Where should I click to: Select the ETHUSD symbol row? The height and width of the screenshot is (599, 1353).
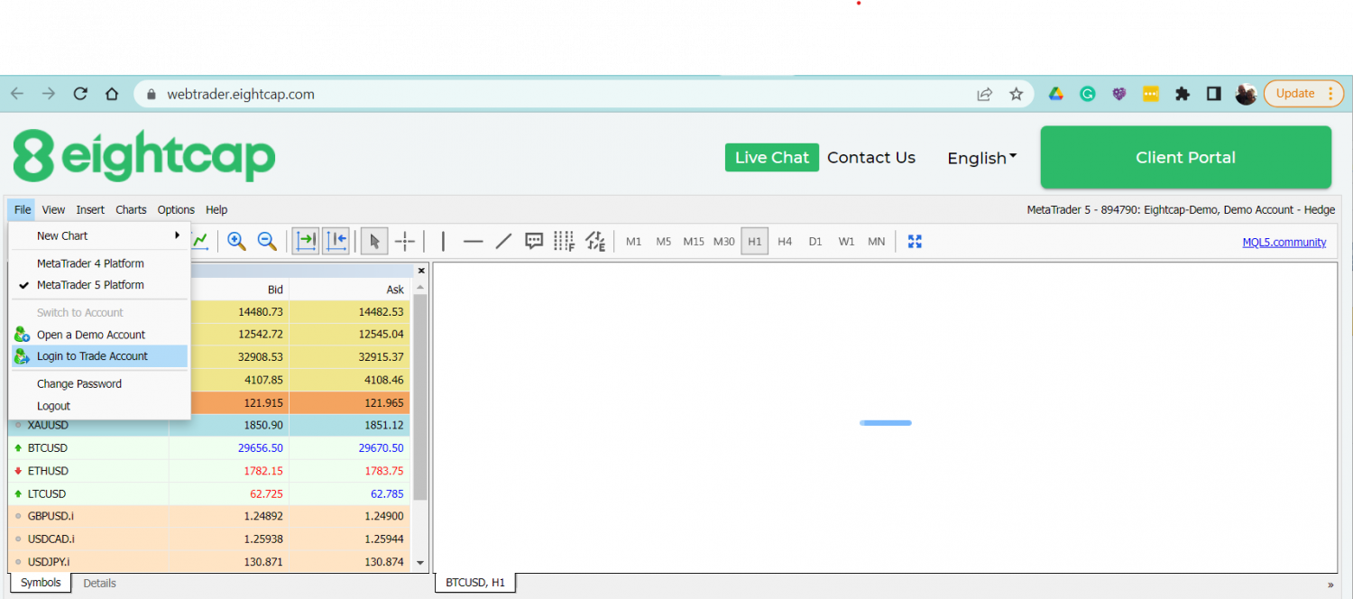tap(209, 471)
